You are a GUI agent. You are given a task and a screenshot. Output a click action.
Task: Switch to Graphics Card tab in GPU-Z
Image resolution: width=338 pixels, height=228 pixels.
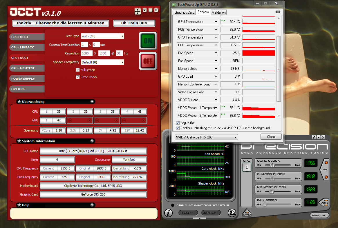click(x=184, y=12)
